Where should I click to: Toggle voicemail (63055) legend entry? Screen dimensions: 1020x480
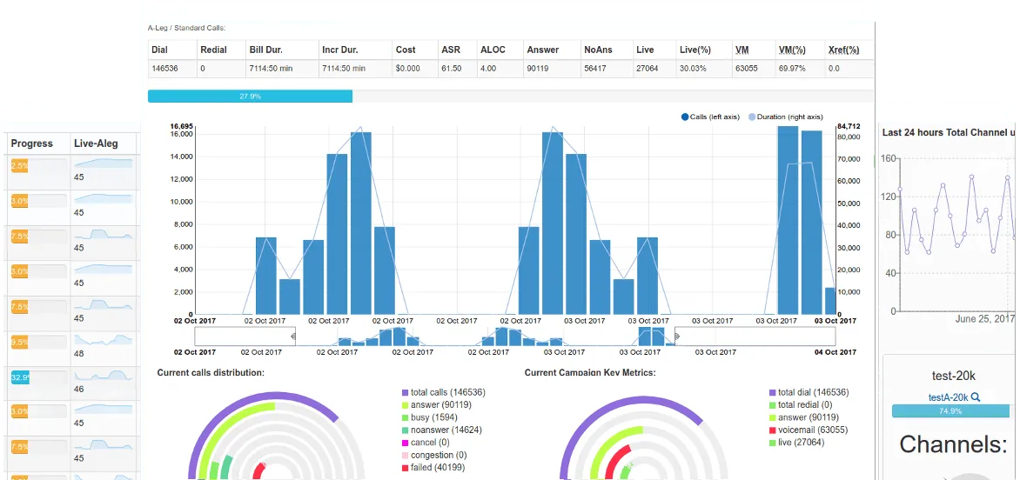pyautogui.click(x=809, y=430)
